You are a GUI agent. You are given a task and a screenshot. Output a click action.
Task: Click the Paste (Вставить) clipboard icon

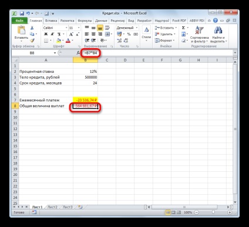[x=21, y=31]
